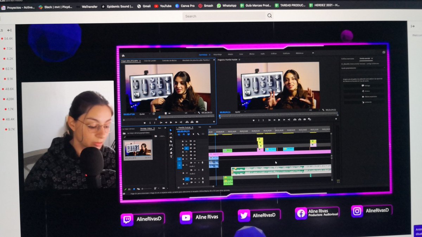Mute audio track A3
422x237 pixels.
[x=195, y=179]
